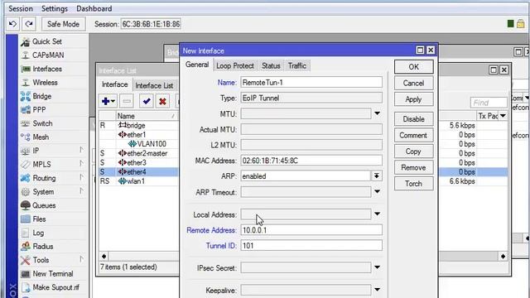This screenshot has height=298, width=530.
Task: Click Apply in New Interface dialog
Action: click(414, 99)
